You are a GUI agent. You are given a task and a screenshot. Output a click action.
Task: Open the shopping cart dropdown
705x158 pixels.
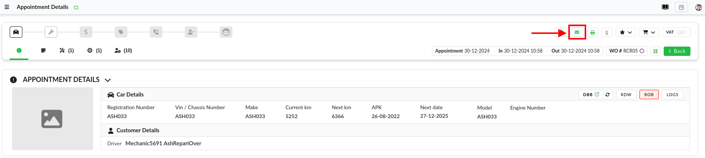pos(649,32)
